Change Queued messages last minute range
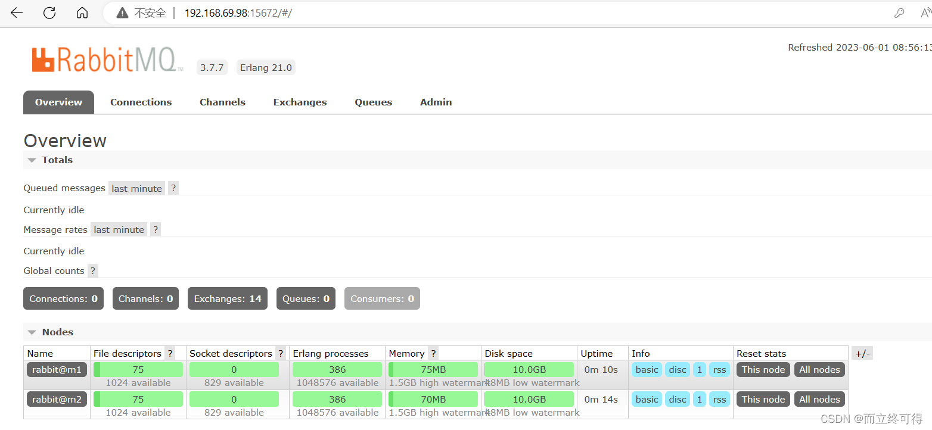 (136, 188)
